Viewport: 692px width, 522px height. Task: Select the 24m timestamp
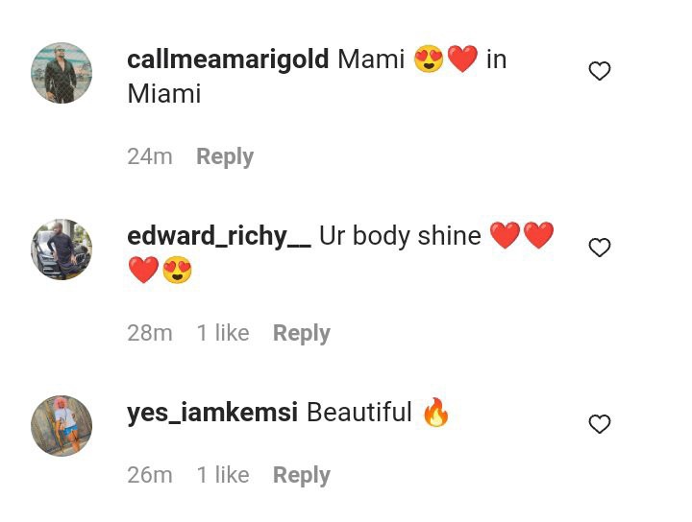(150, 156)
